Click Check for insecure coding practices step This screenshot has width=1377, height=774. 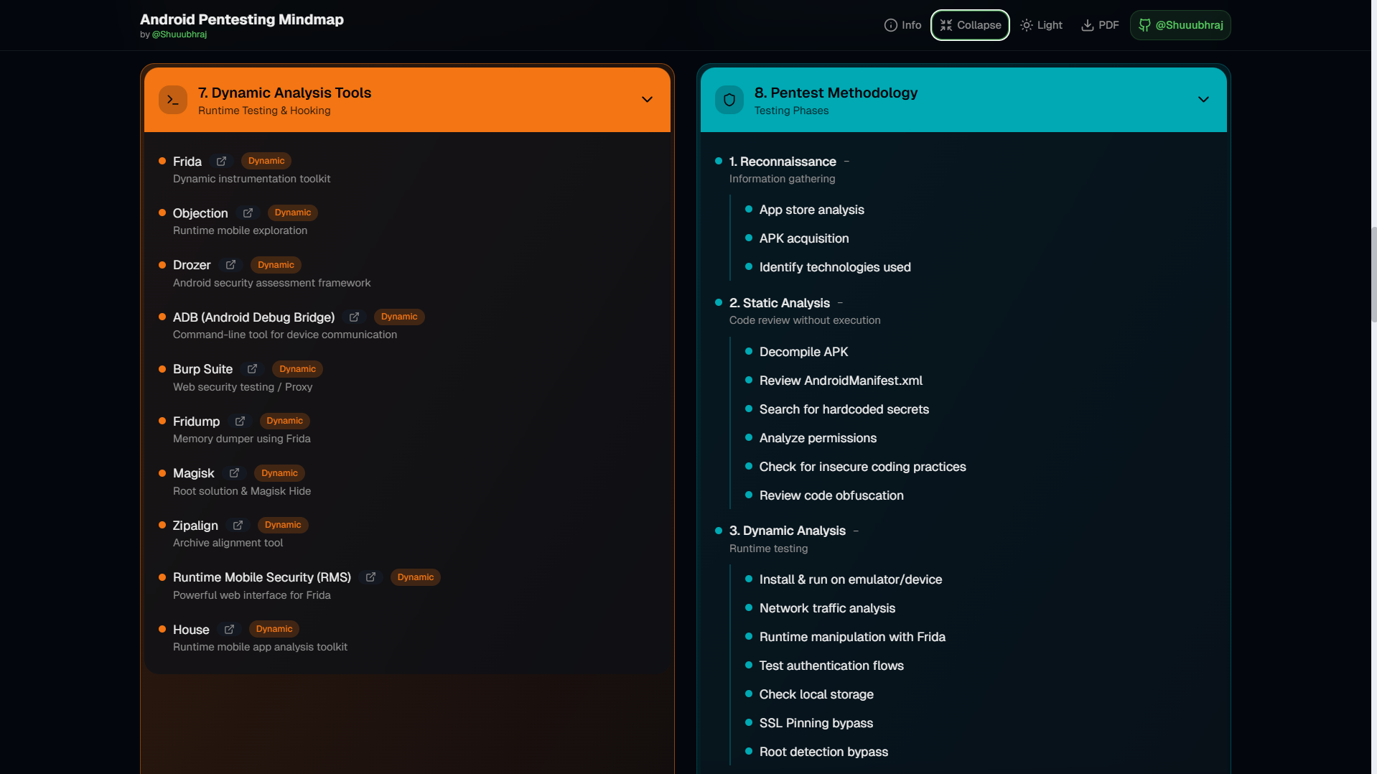tap(862, 467)
